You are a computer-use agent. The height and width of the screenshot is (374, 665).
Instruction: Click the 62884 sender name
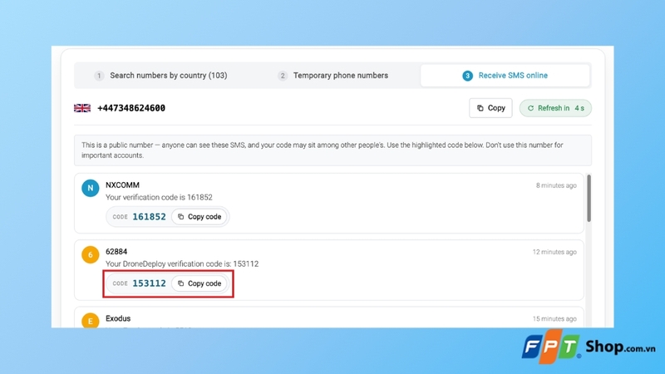tap(116, 252)
